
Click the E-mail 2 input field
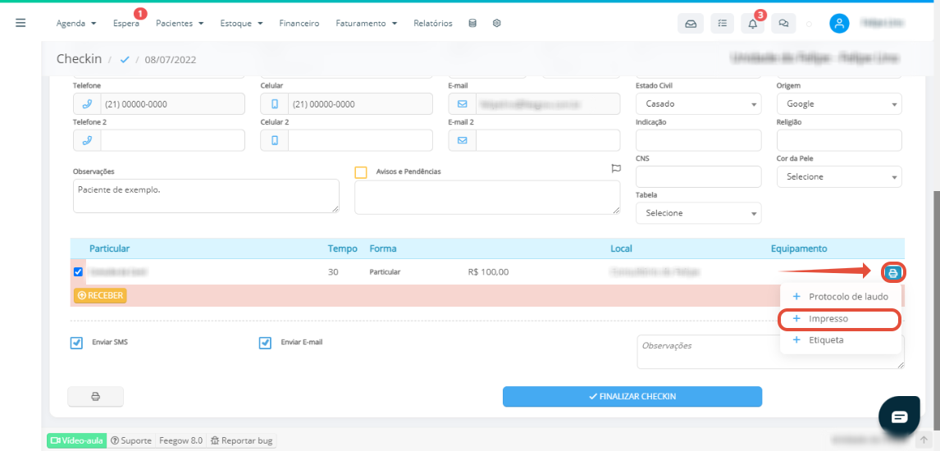[548, 140]
